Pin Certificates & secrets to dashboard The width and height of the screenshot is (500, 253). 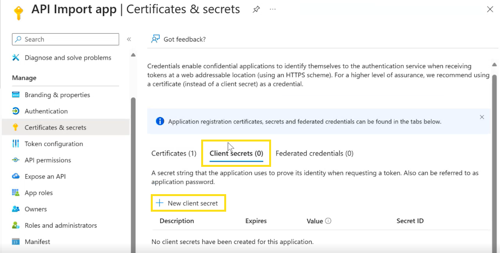coord(256,9)
